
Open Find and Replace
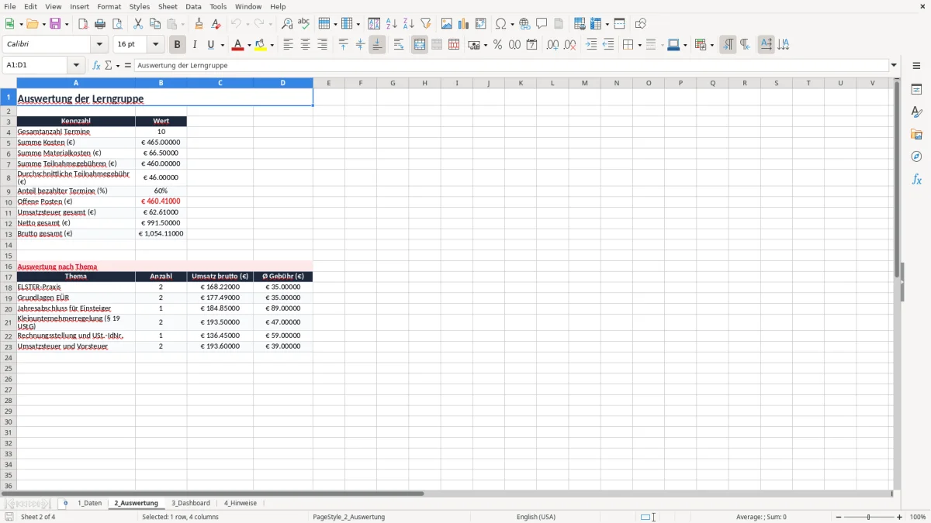click(x=287, y=24)
